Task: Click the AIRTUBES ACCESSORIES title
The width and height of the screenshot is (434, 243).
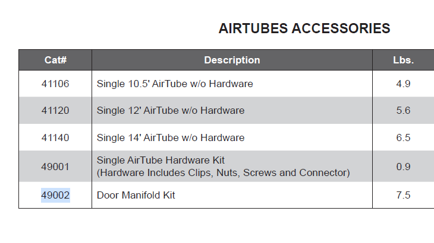Action: click(x=304, y=28)
